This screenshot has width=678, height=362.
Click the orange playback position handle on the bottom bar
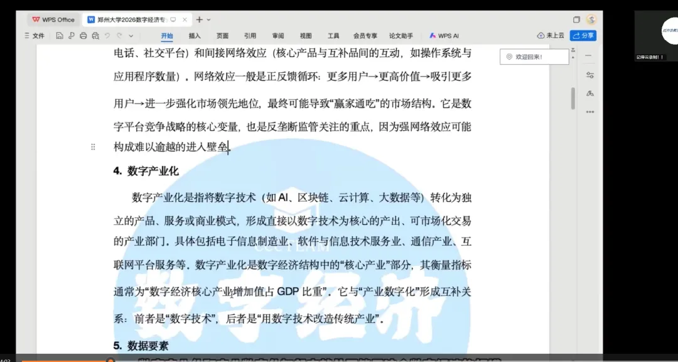[110, 360]
